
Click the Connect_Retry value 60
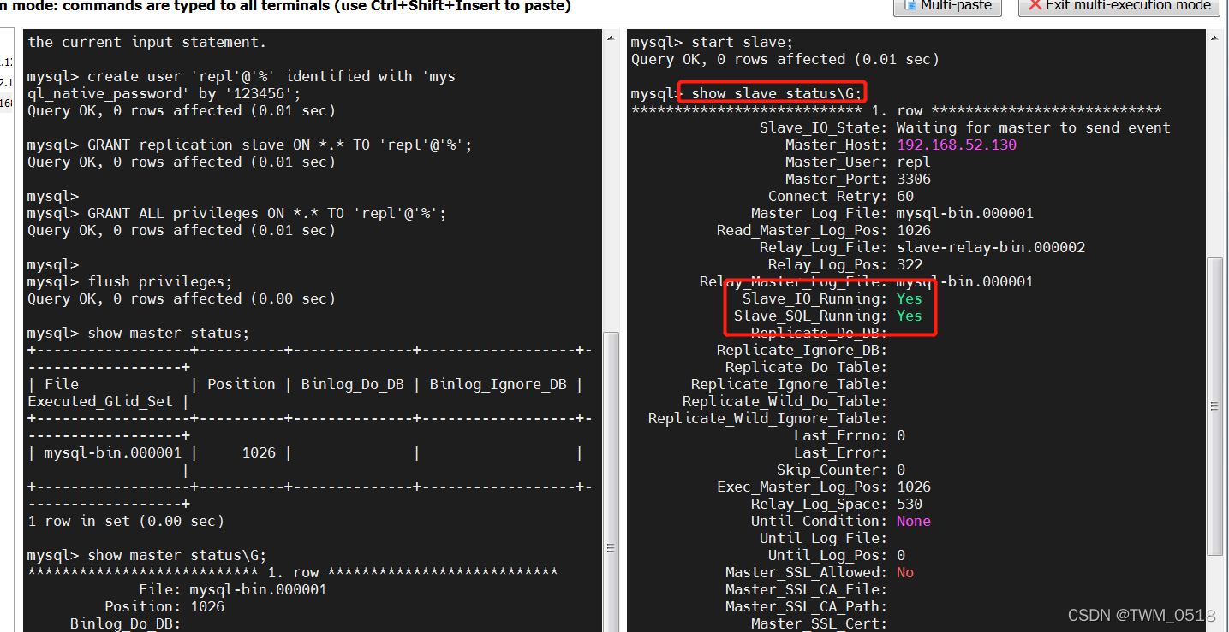point(905,196)
